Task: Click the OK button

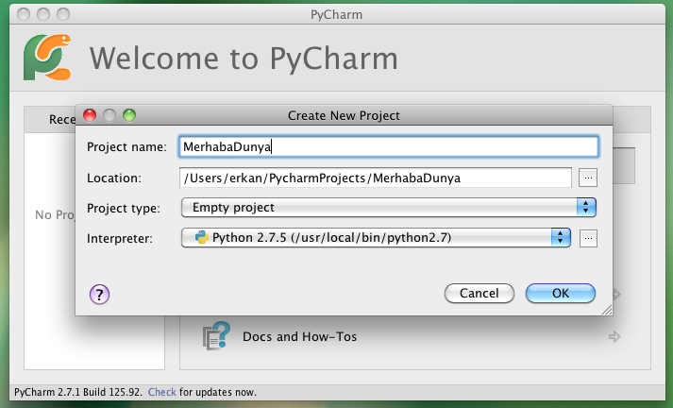Action: coord(561,294)
